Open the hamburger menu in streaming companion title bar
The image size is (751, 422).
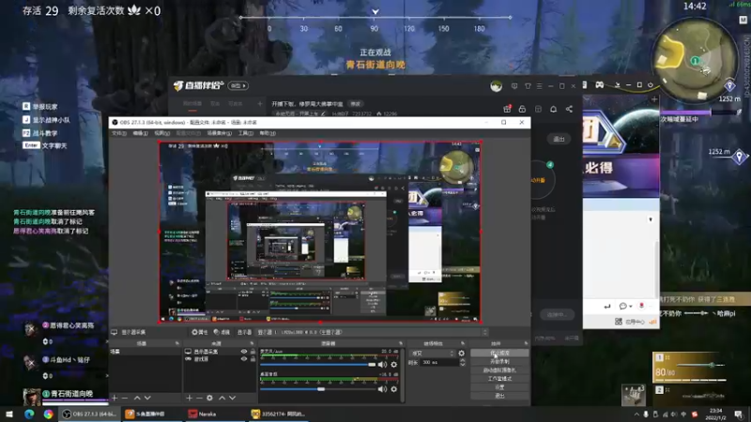pos(539,86)
